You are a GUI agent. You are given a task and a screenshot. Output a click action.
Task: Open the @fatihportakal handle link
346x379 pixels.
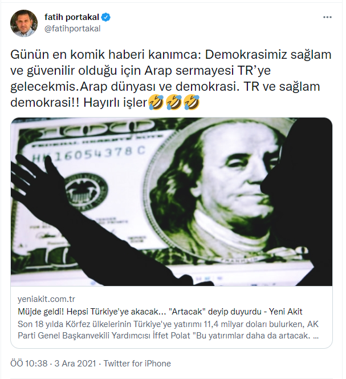(72, 29)
